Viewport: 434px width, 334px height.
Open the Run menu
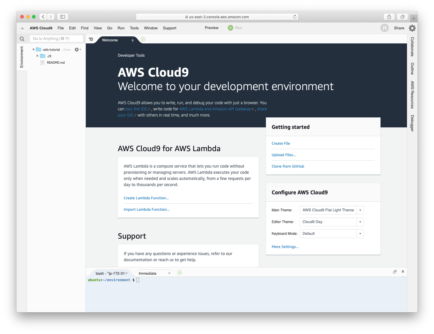[121, 28]
